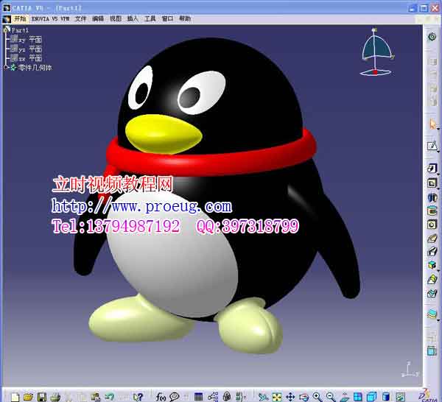This screenshot has width=442, height=402.
Task: Click the Hole feature icon
Action: point(432,225)
